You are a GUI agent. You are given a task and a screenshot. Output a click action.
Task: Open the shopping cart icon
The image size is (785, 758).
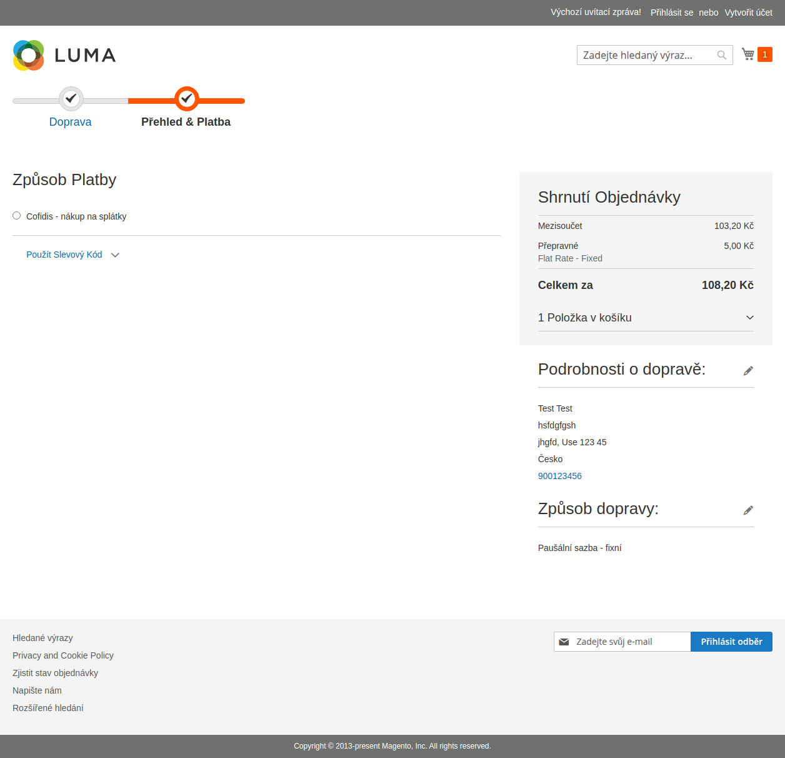coord(748,54)
